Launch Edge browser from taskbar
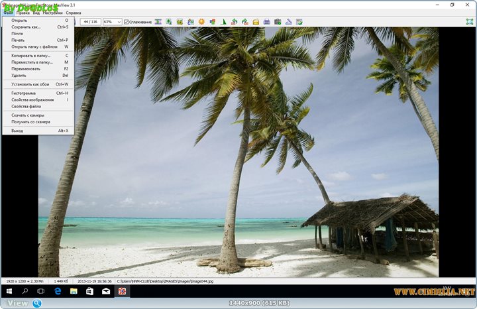Image resolution: width=477 pixels, height=309 pixels. pos(58,291)
